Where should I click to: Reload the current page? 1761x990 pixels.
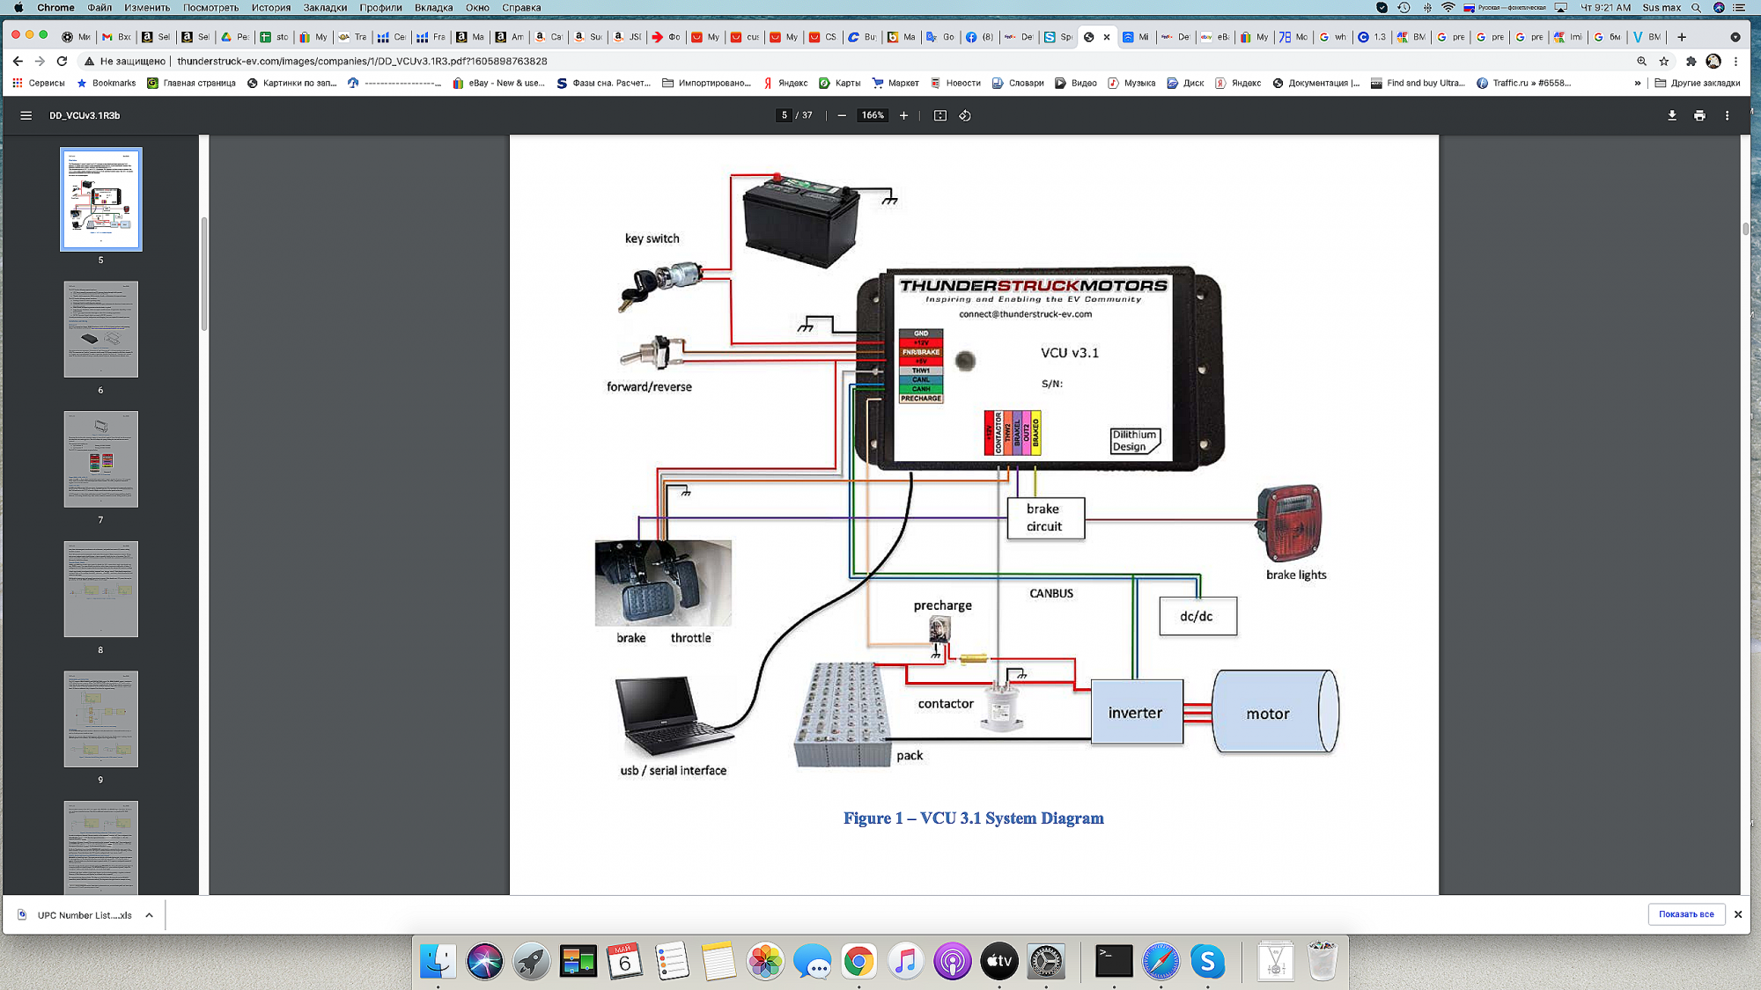point(62,61)
